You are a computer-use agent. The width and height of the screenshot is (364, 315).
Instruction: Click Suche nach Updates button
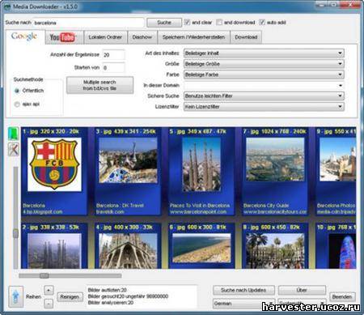(x=243, y=290)
